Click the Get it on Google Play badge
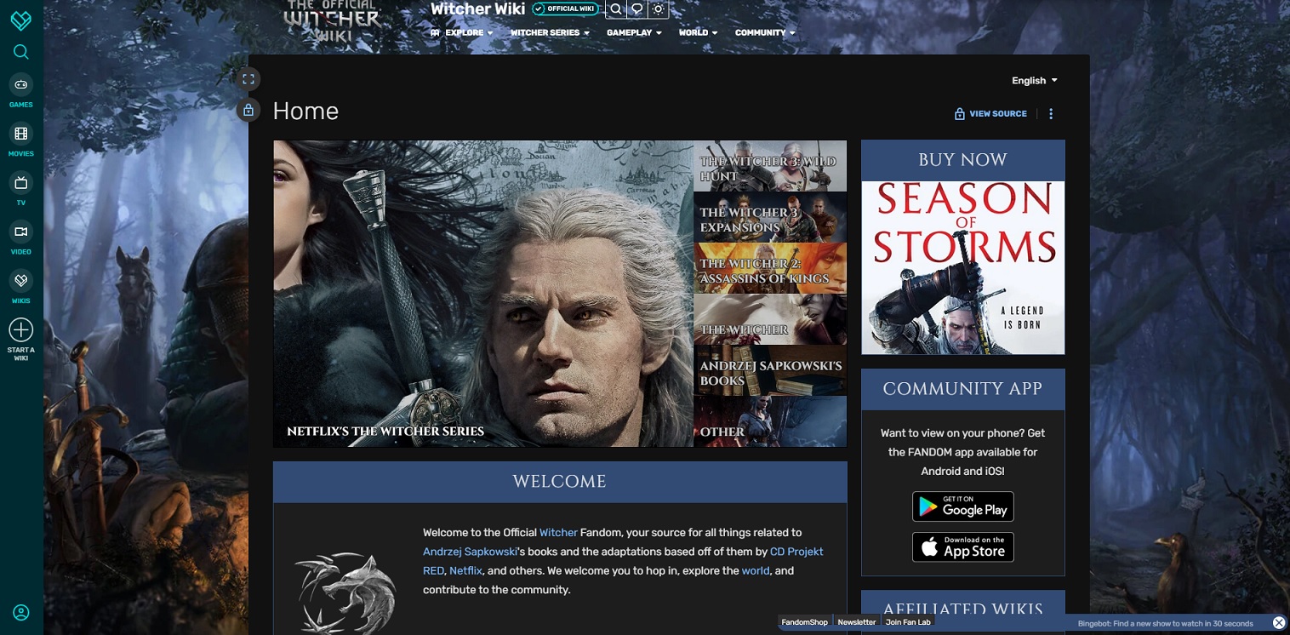The image size is (1290, 635). (962, 506)
